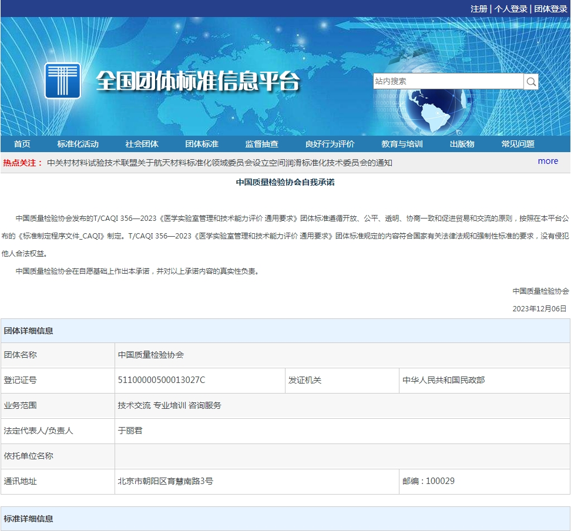Click the 标准详细信息 section header
This screenshot has width=571, height=531.
tap(285, 519)
